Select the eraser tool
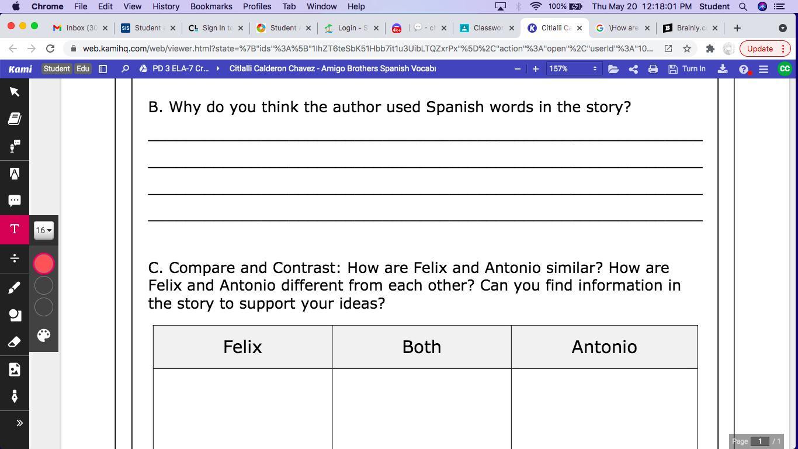 click(15, 342)
